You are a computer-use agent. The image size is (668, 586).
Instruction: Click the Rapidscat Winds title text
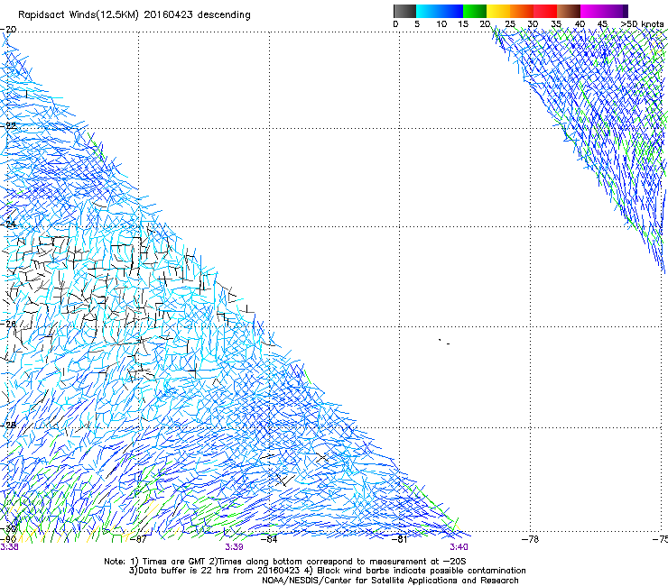tap(135, 14)
